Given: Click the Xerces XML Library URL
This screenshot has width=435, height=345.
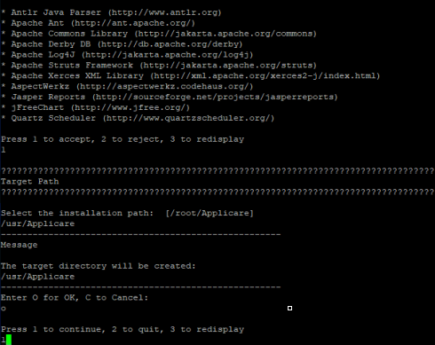Looking at the screenshot, I should pyautogui.click(x=265, y=76).
